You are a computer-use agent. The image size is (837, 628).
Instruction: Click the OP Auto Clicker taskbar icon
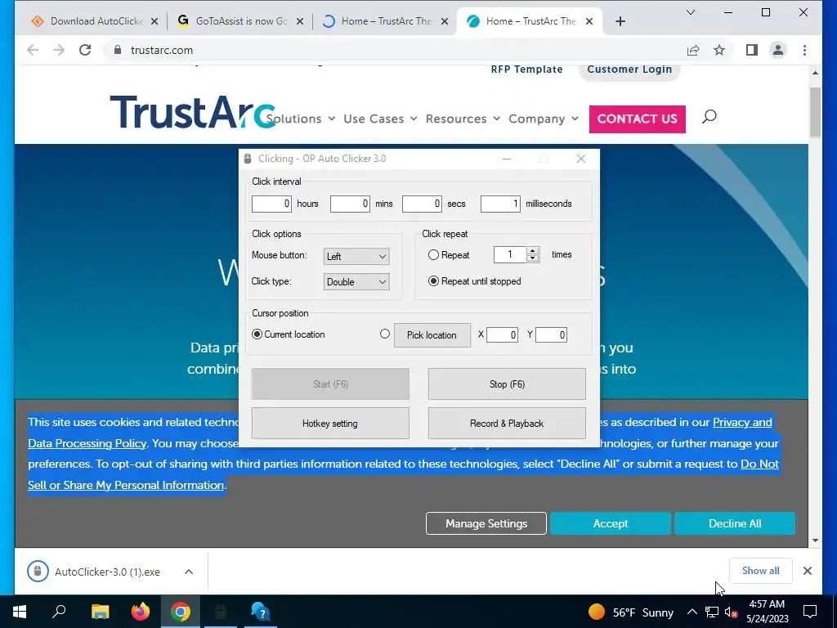tap(221, 612)
